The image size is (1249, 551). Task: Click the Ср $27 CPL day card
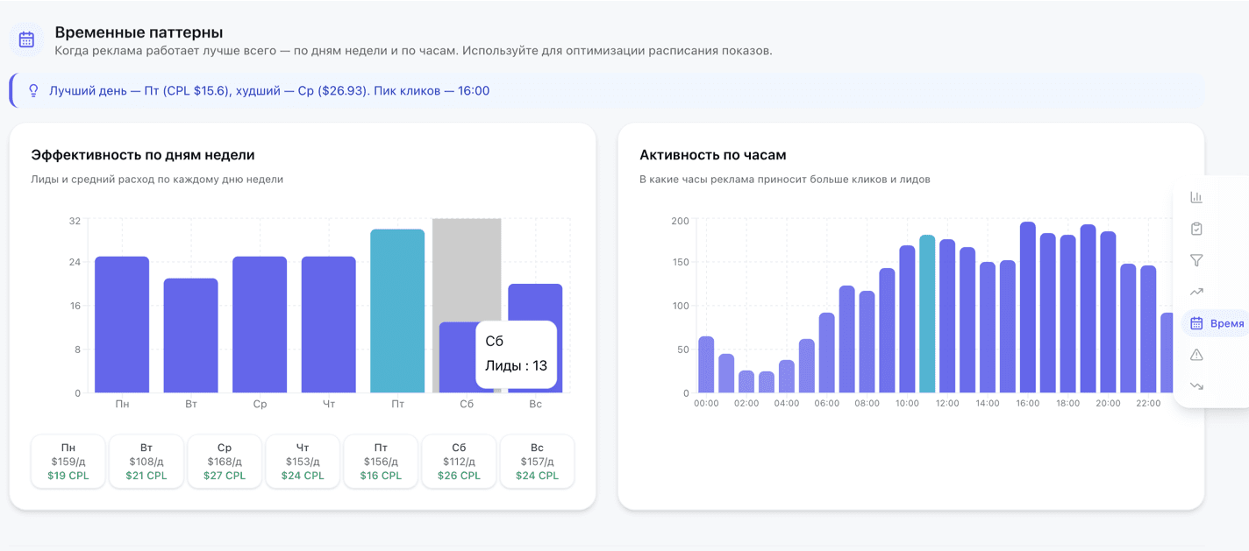point(224,461)
